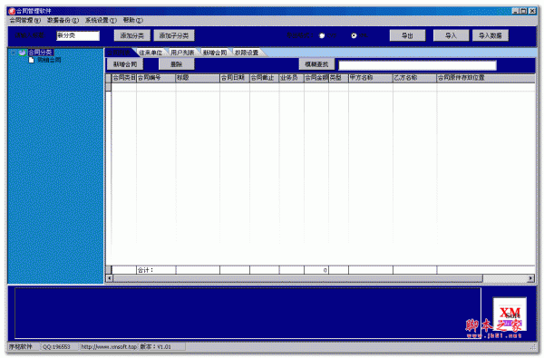Click the 版本 V1.01 status entry

(161, 347)
